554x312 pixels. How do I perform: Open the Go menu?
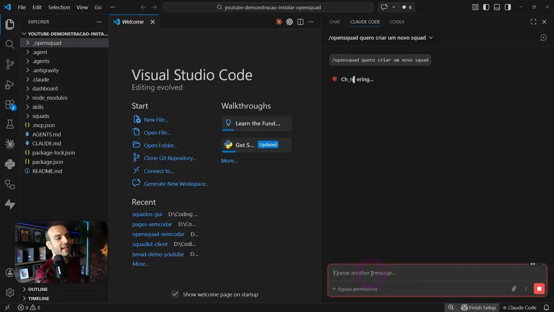[x=98, y=7]
